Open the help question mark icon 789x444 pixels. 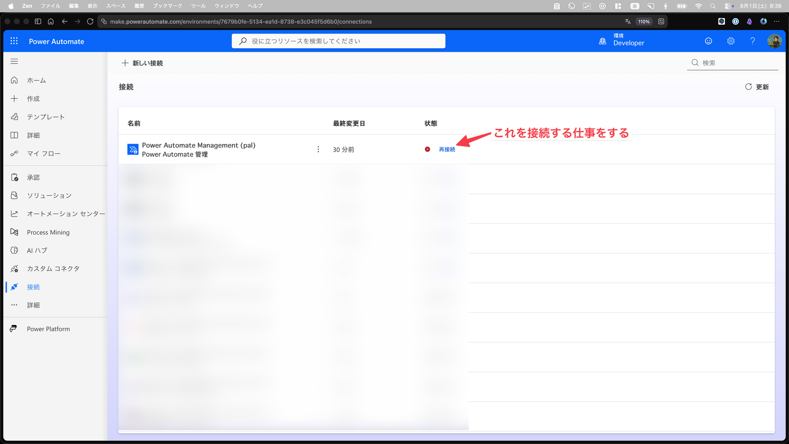point(753,41)
